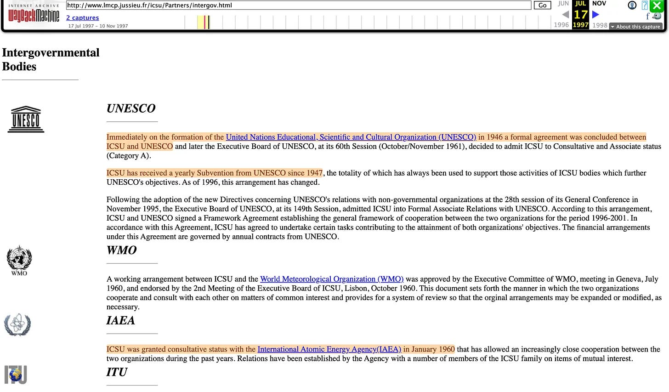This screenshot has width=669, height=392.
Task: Select JUN in the capture calendar
Action: [563, 4]
